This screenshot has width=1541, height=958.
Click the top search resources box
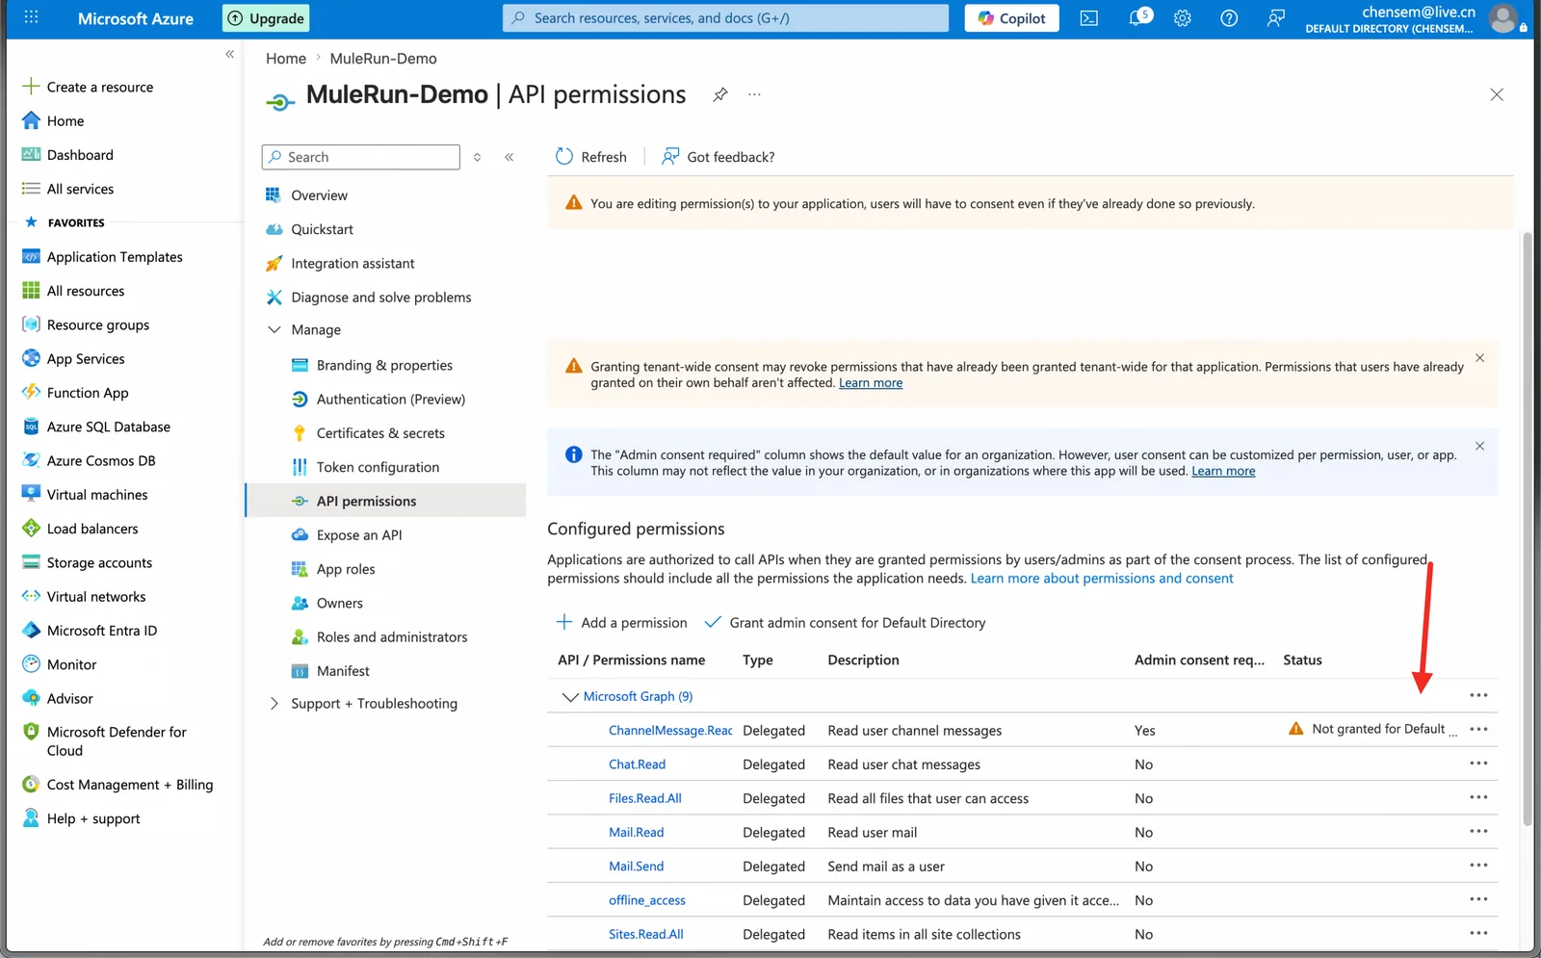(725, 18)
